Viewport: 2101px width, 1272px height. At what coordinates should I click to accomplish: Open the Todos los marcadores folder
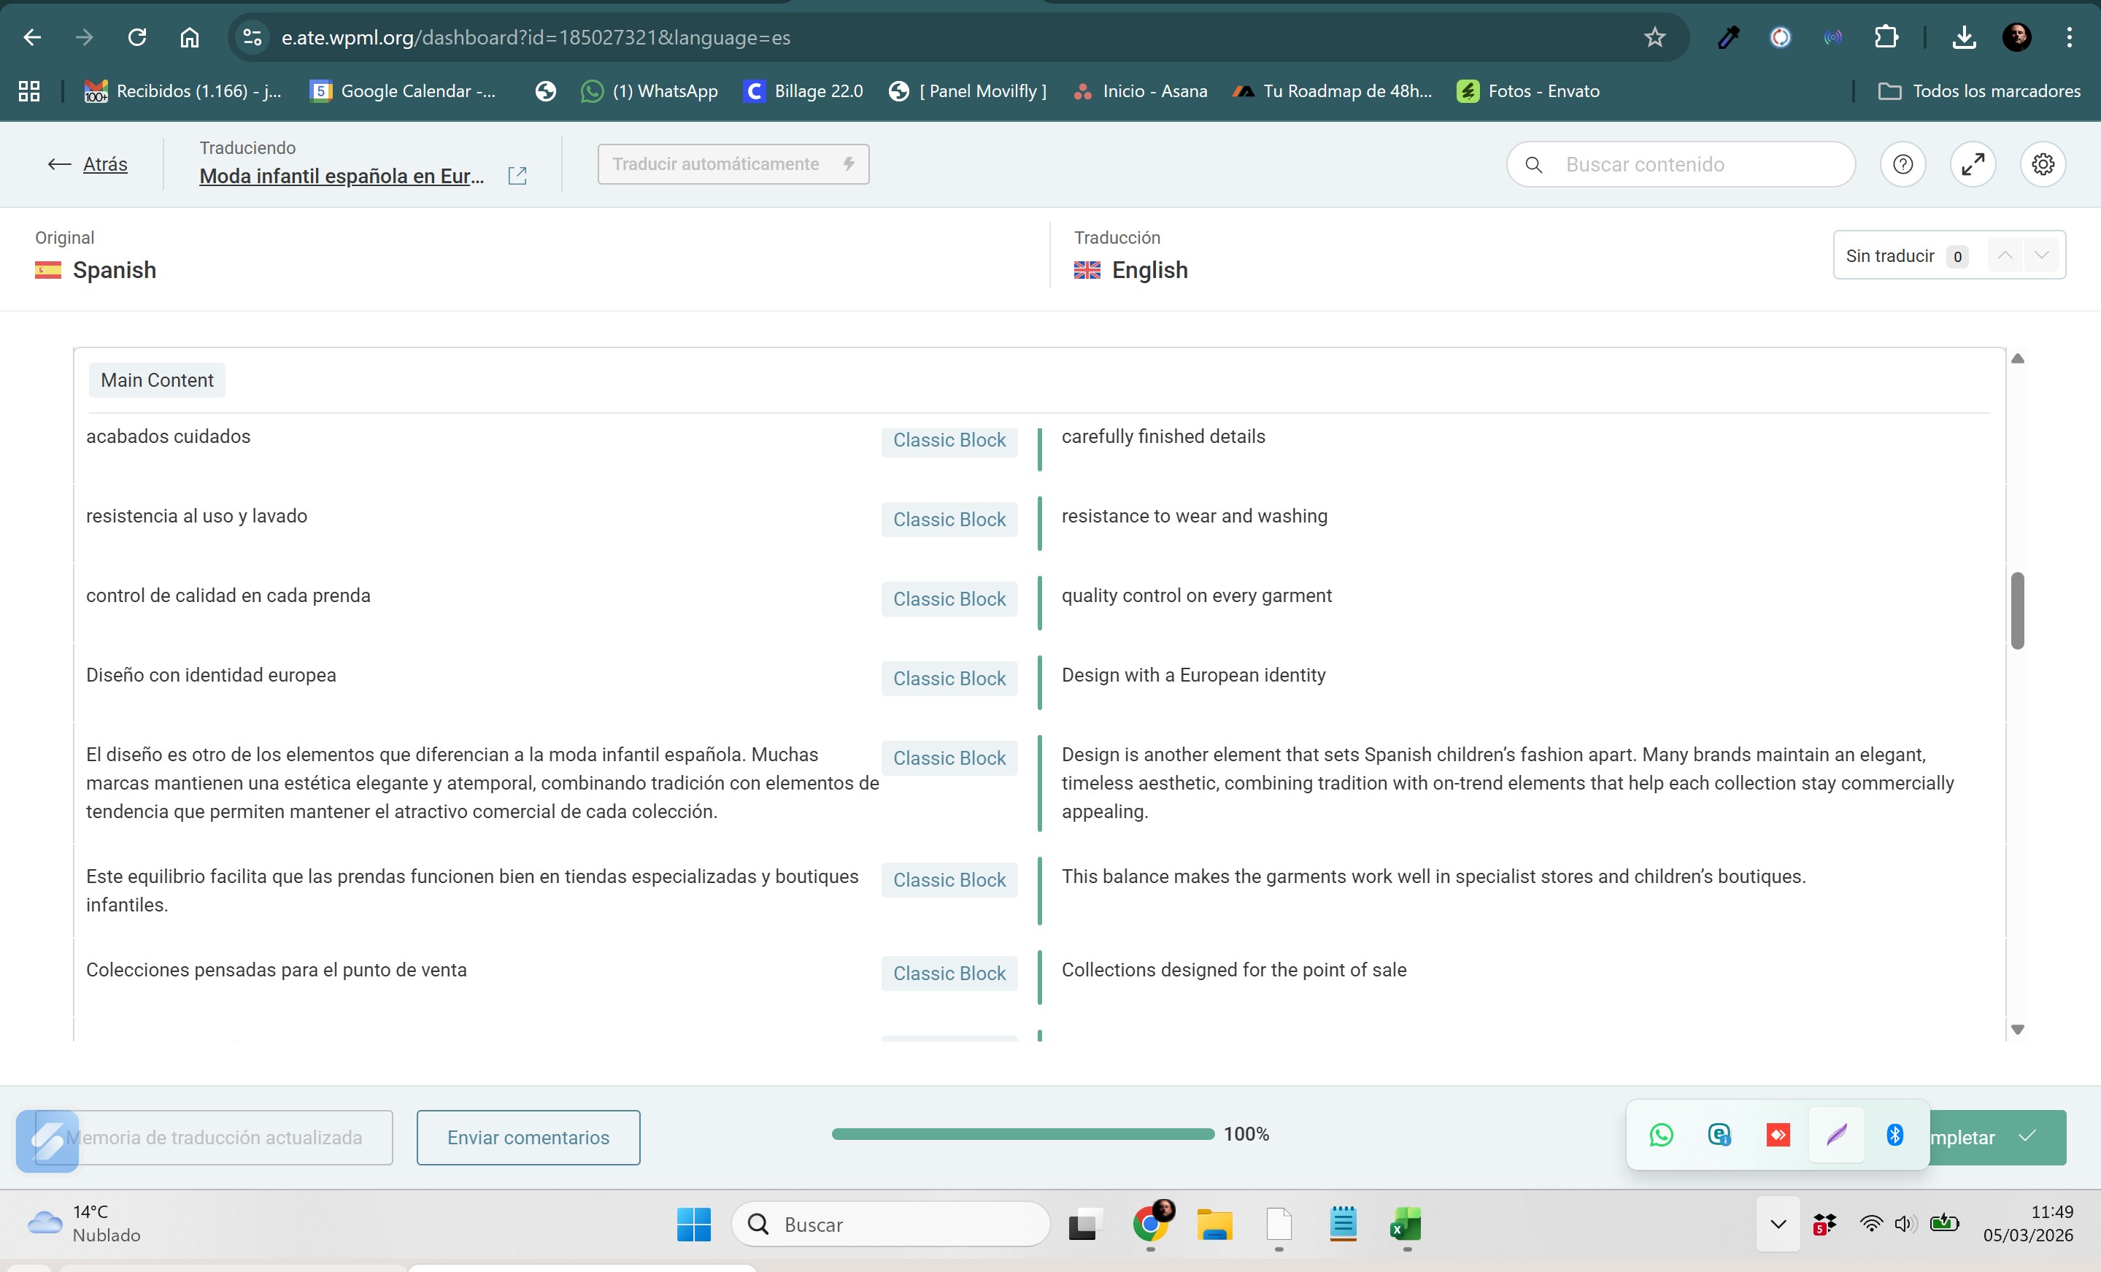1979,91
